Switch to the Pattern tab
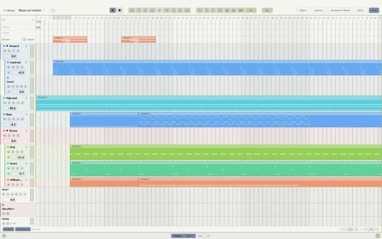 [x=190, y=236]
